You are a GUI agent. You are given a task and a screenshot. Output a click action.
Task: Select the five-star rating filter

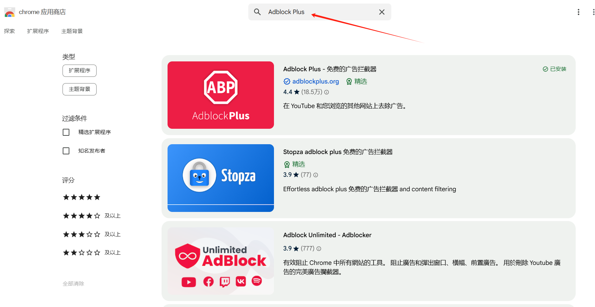(x=81, y=197)
